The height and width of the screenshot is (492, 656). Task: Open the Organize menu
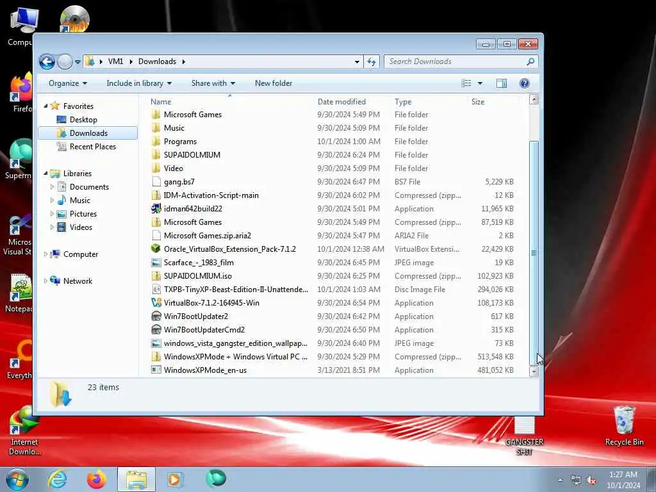point(68,83)
